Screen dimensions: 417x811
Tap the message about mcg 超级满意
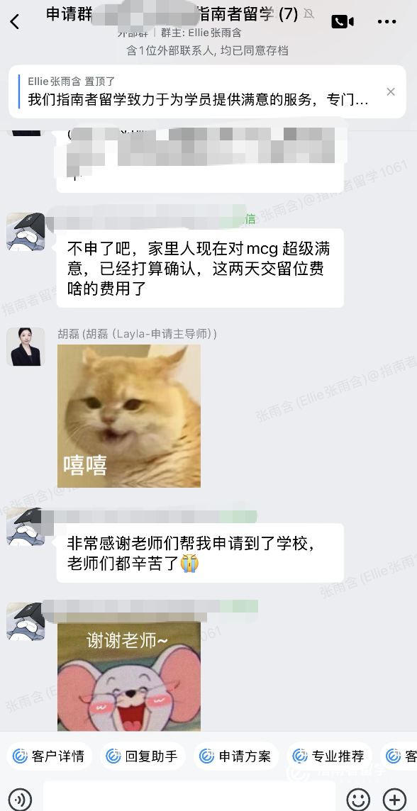200,268
